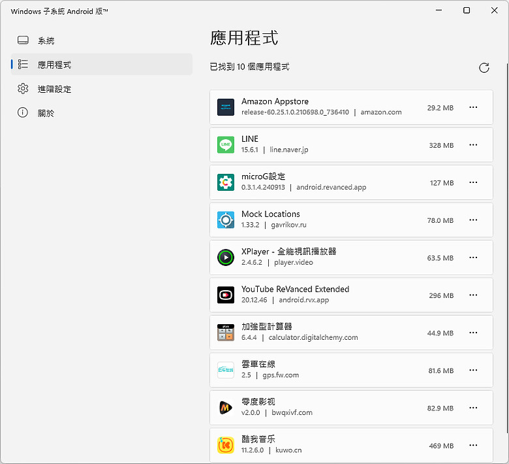Close the Windows 子系統 Android window
The height and width of the screenshot is (464, 509).
point(495,10)
